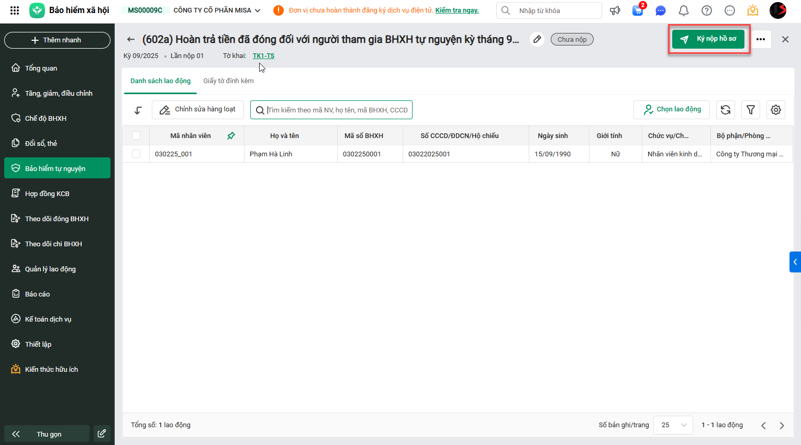Switch to Danh sách lao động tab
This screenshot has width=801, height=445.
coord(160,81)
